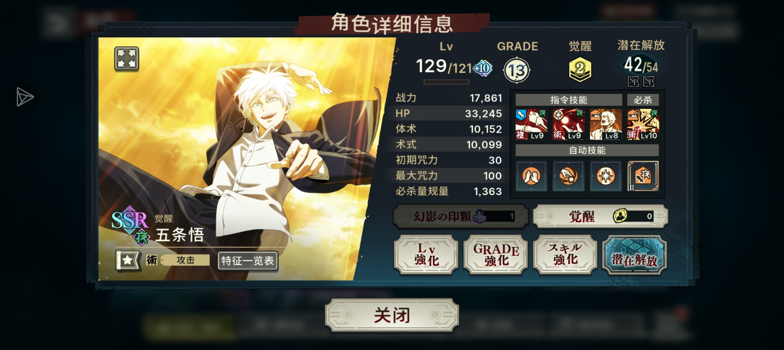
Task: Expand the character artwork to fullscreen
Action: point(126,59)
